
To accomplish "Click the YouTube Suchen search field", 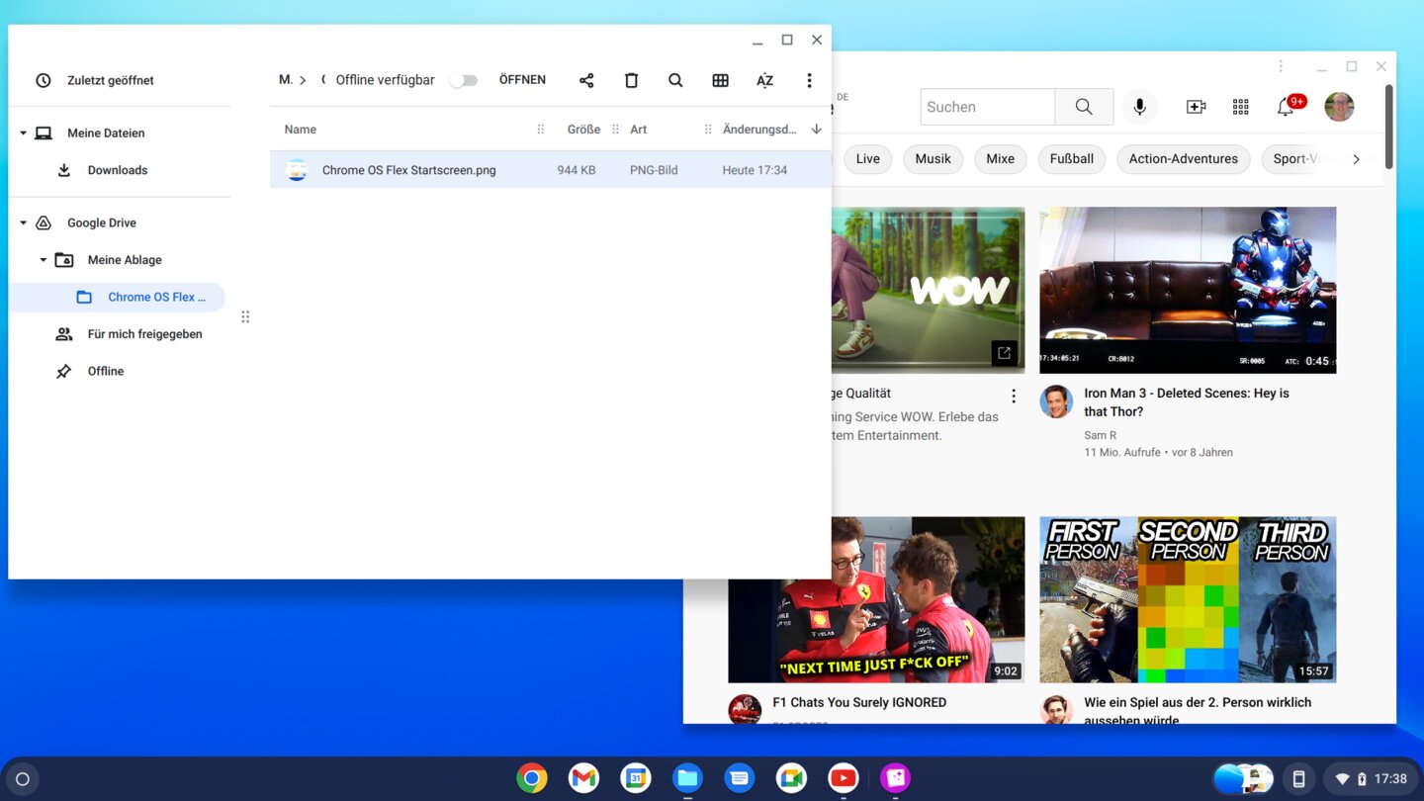I will pyautogui.click(x=987, y=107).
